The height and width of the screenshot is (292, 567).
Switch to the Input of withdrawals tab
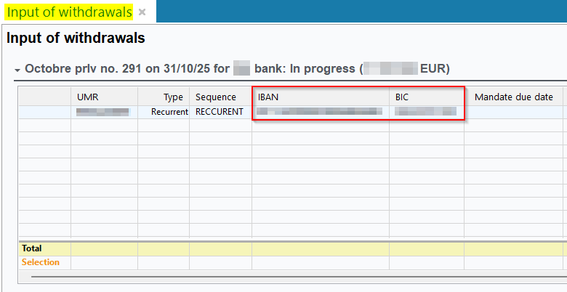[70, 12]
